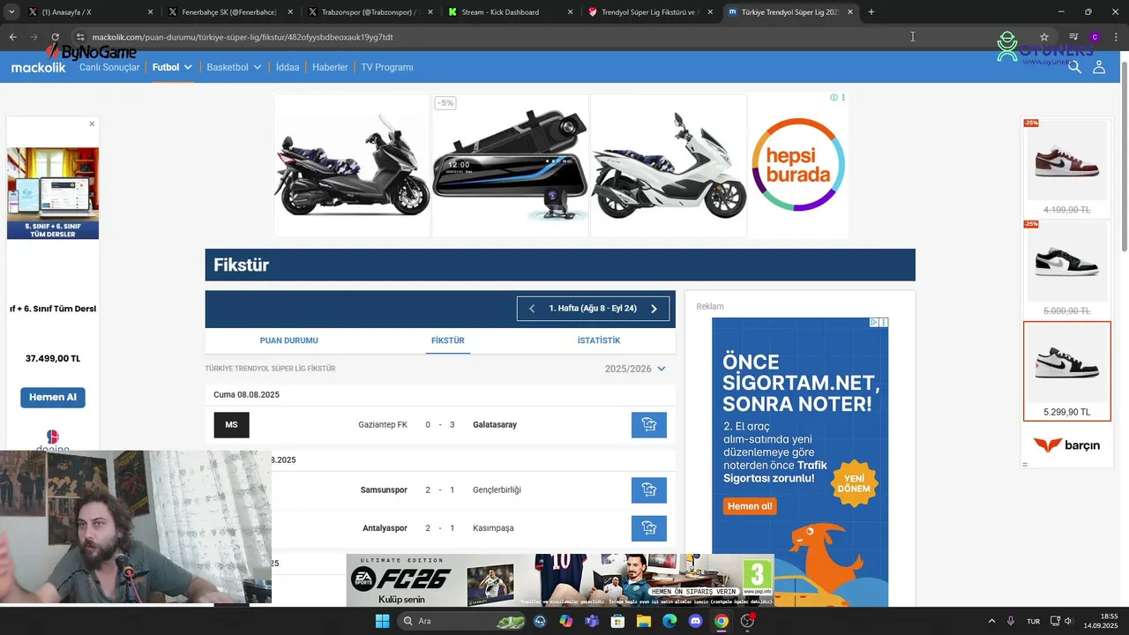Viewport: 1129px width, 635px height.
Task: Go to previous week with left arrow
Action: point(532,309)
